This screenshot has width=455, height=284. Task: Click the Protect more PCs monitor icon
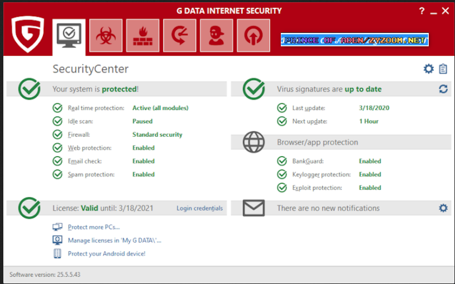point(58,227)
